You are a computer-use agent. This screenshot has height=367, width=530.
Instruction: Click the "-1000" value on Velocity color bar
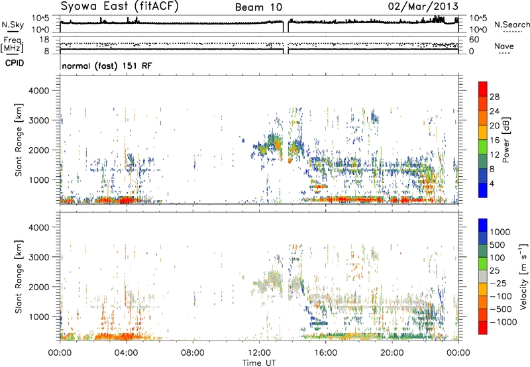click(x=503, y=322)
